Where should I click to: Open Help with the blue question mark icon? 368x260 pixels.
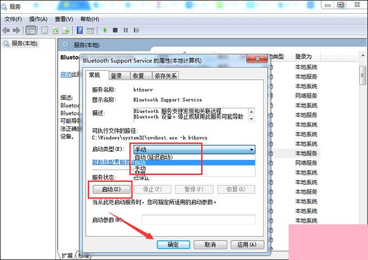point(80,30)
